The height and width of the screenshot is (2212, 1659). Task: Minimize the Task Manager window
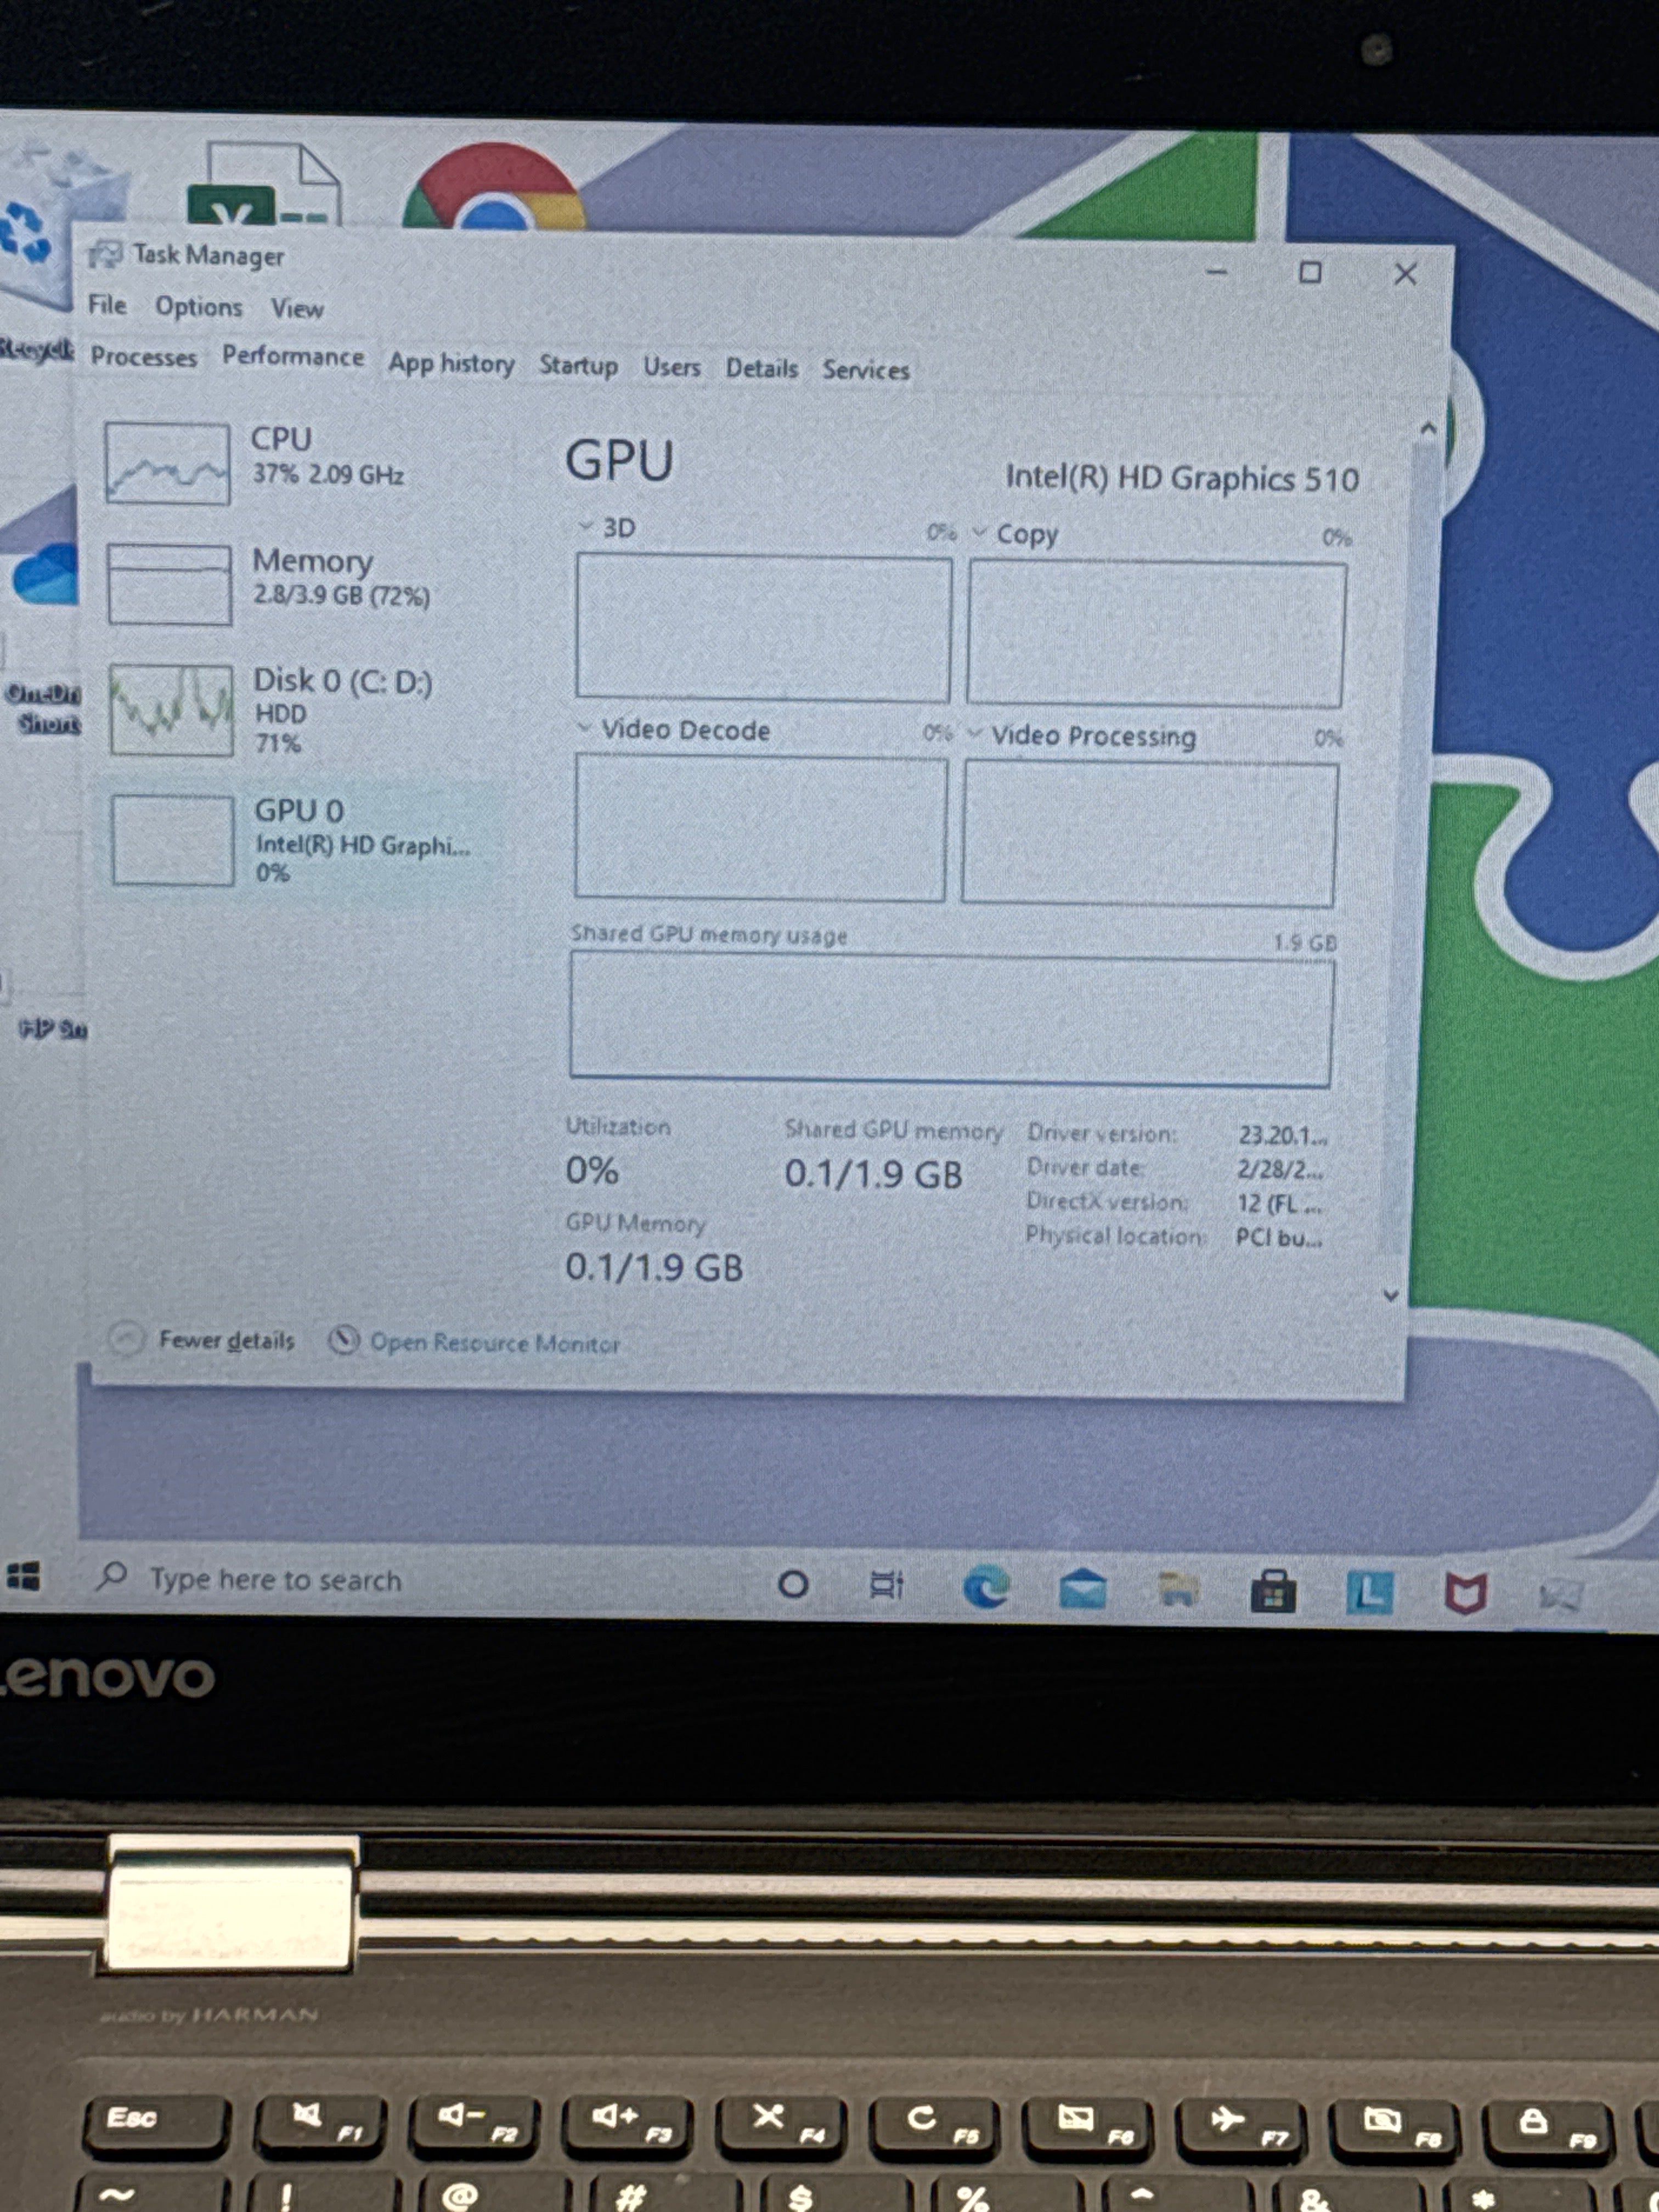click(x=1216, y=271)
